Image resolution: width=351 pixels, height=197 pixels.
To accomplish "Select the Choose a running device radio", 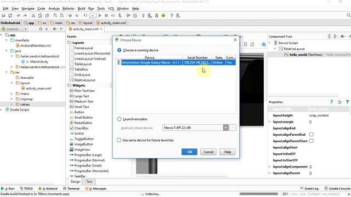I will pyautogui.click(x=120, y=50).
